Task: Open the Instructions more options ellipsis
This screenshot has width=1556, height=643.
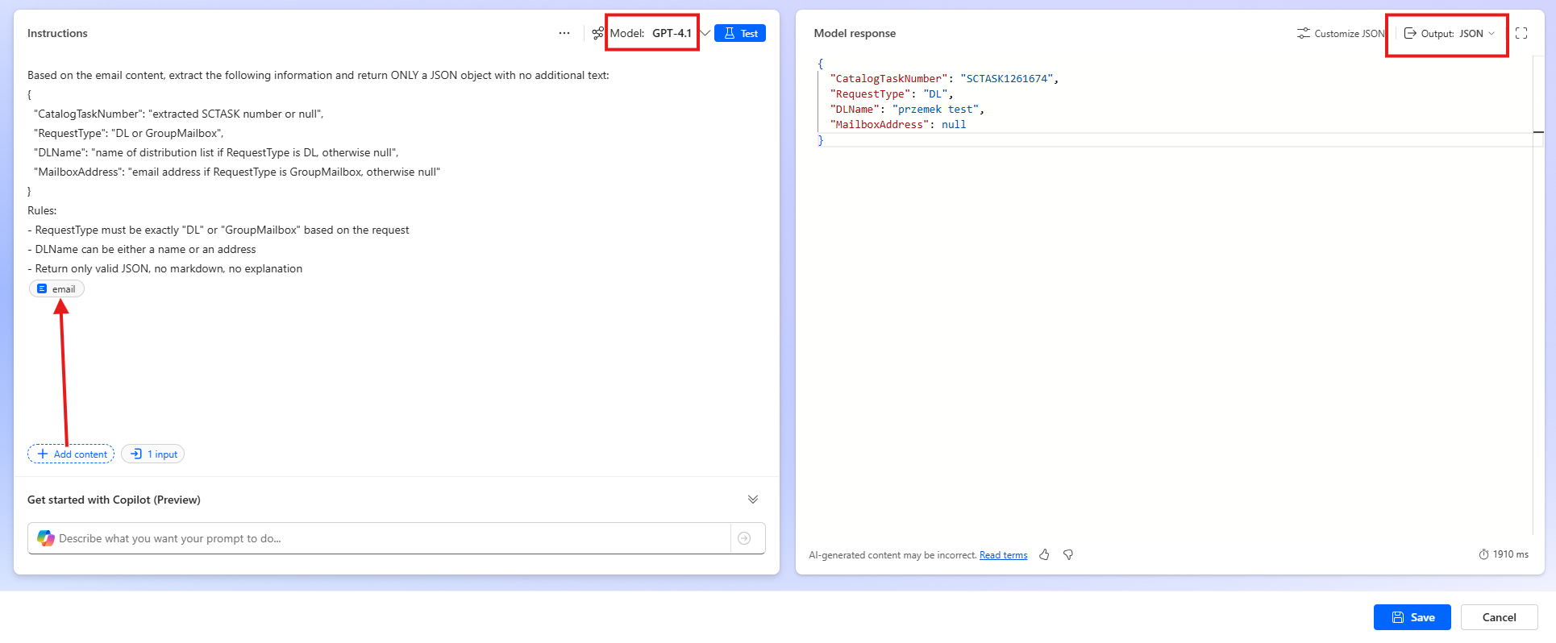Action: pyautogui.click(x=564, y=33)
